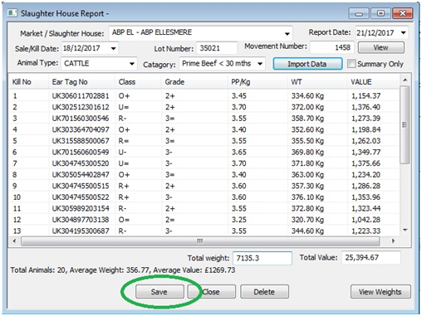Open the Market / Slaughter House dropdown
This screenshot has height=316, width=422.
(287, 34)
